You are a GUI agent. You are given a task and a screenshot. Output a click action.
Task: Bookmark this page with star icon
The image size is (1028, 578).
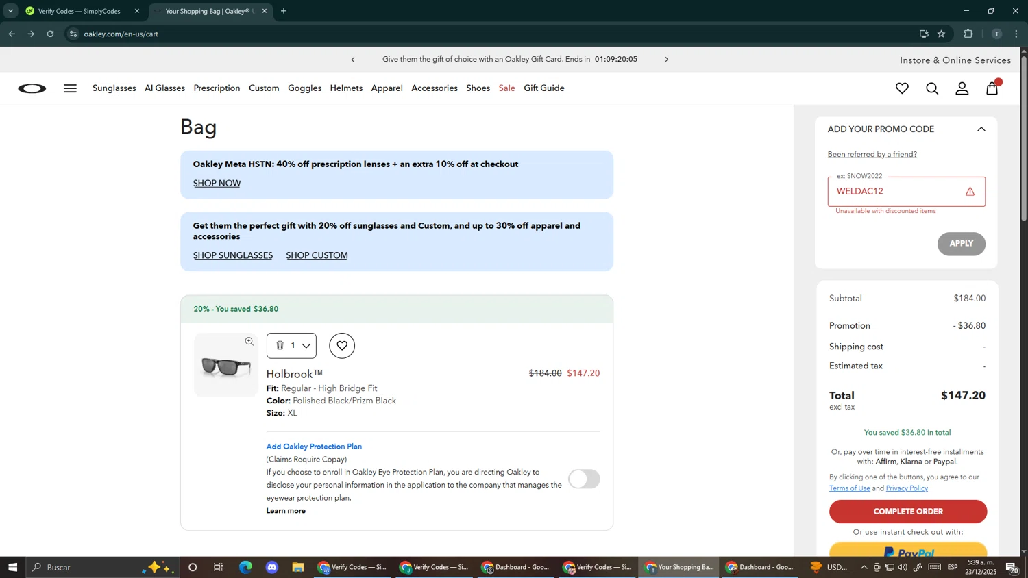coord(941,34)
